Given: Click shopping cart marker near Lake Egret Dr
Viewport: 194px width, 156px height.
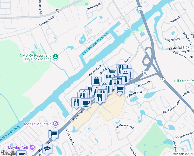Looking at the screenshot, I should [120, 89].
